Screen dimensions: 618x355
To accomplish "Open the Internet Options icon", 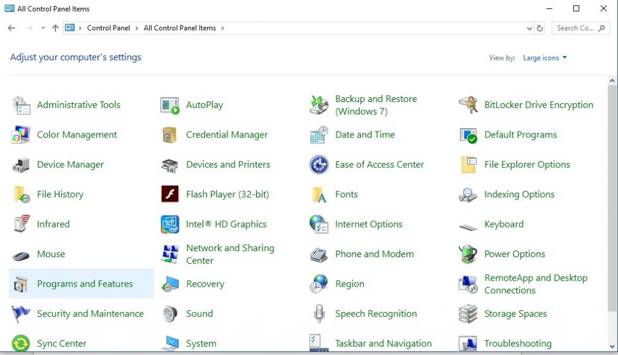I will [x=319, y=224].
